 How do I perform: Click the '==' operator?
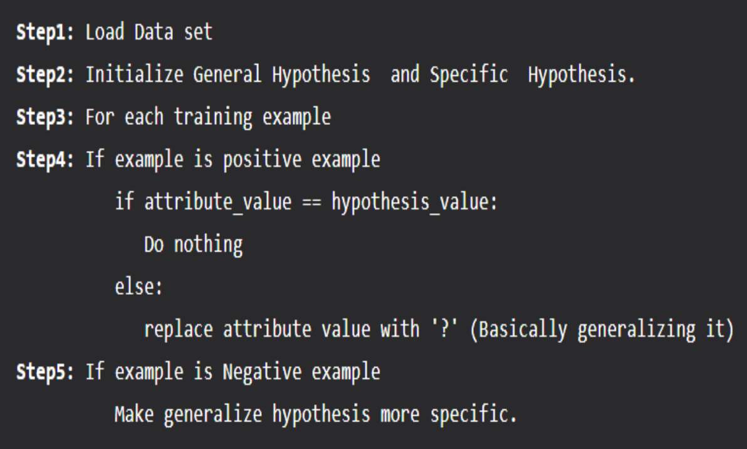(311, 203)
